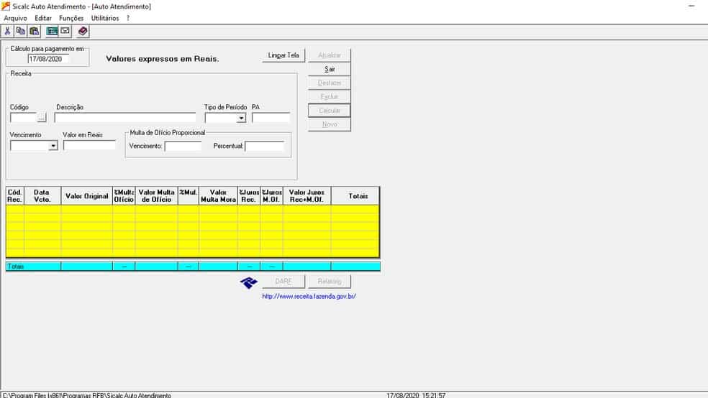708x398 pixels.
Task: Click the Sair button
Action: point(330,69)
